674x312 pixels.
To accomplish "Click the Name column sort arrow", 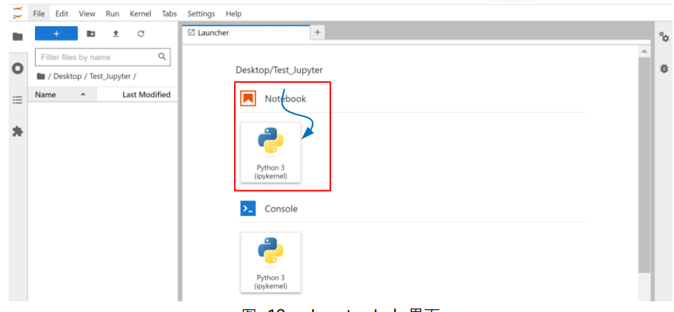I will pos(83,94).
